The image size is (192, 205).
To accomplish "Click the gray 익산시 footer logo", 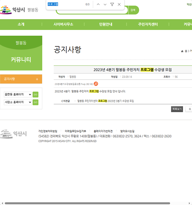I will (x=13, y=134).
